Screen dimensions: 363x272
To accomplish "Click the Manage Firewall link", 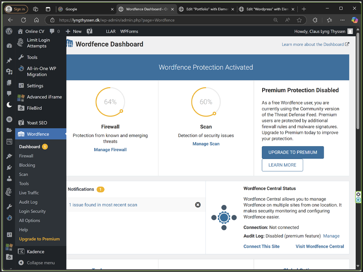I will (x=110, y=150).
